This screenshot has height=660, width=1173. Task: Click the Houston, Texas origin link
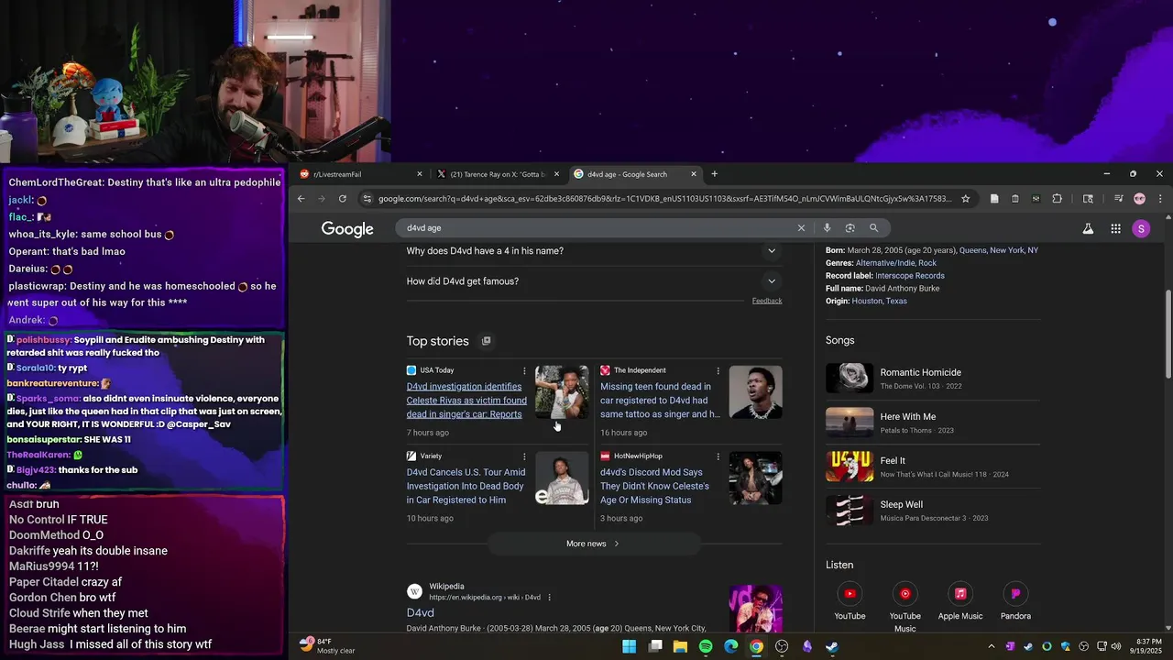[x=879, y=302]
